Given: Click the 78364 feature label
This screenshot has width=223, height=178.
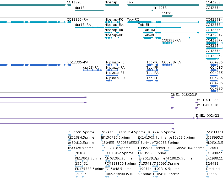Looking at the screenshot, I should click(x=80, y=153).
